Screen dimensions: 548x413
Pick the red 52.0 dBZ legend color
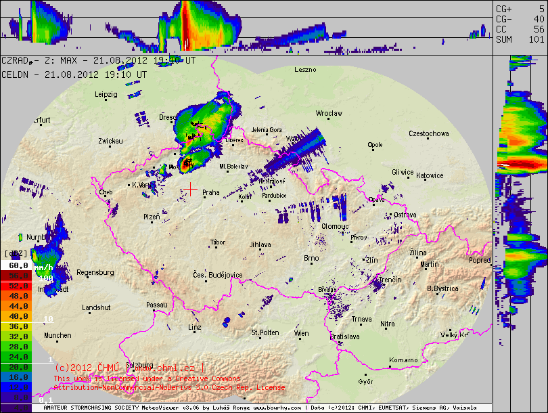(x=16, y=286)
